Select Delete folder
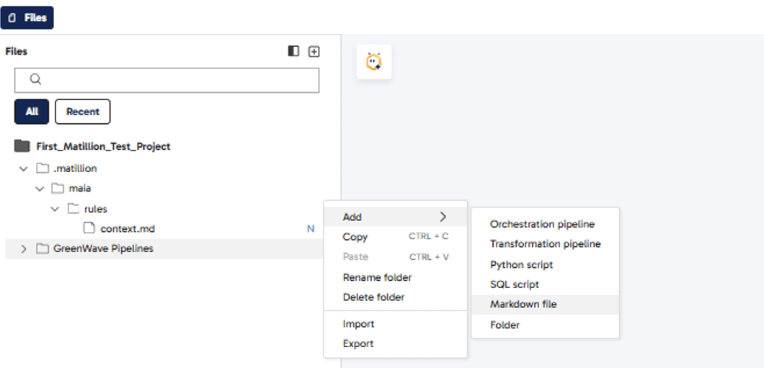This screenshot has height=368, width=764. (395, 297)
